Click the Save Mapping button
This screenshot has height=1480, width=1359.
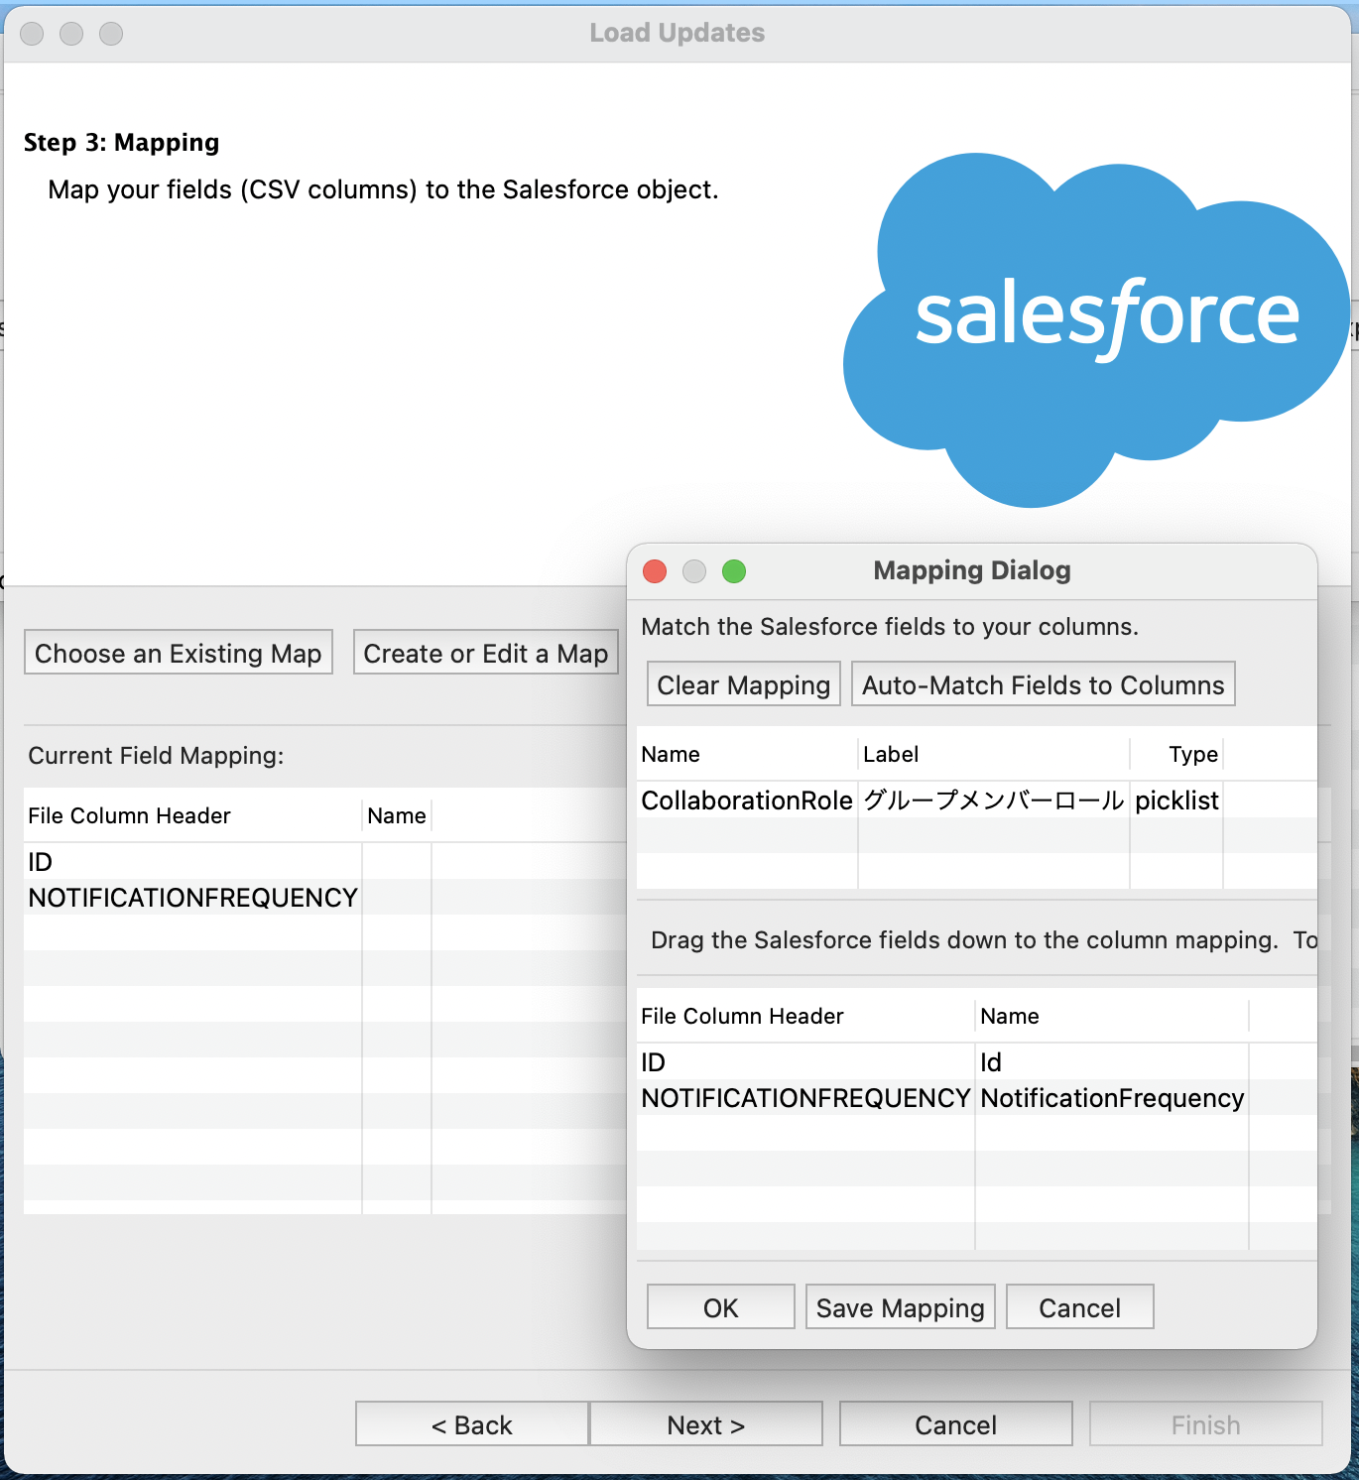coord(900,1307)
